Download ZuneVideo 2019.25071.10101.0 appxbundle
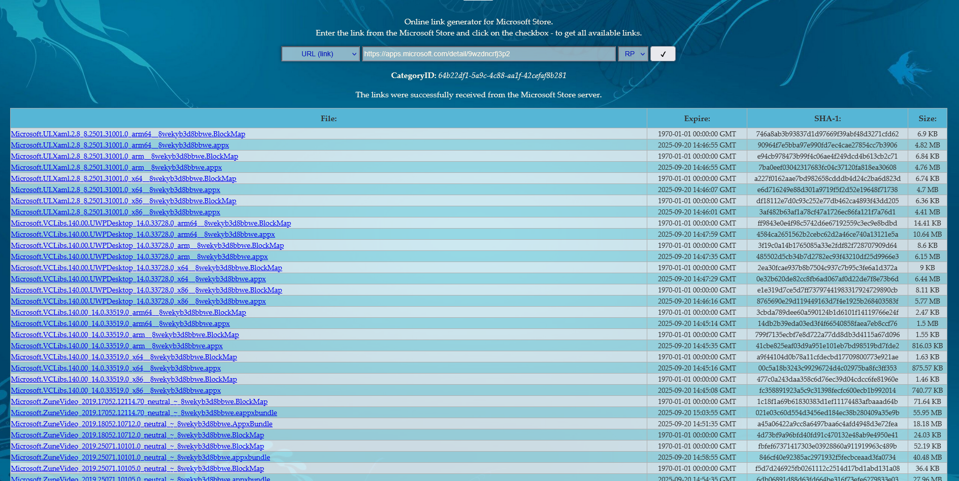 click(x=141, y=457)
